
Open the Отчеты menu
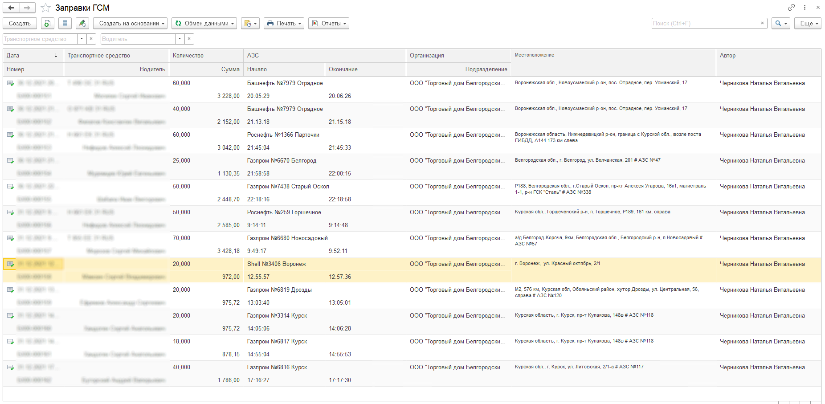click(329, 23)
